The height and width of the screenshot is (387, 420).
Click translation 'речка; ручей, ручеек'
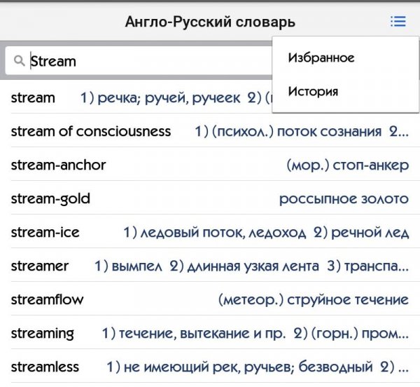point(169,97)
